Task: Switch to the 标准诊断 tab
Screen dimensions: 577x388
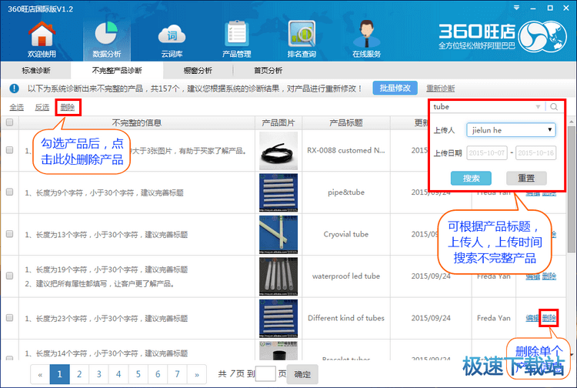Action: (x=36, y=70)
